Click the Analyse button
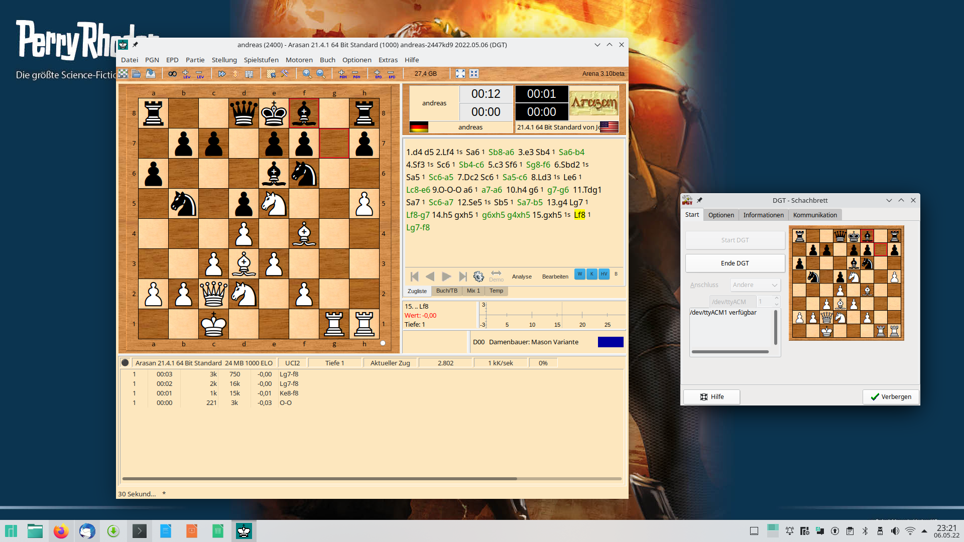The width and height of the screenshot is (964, 542). pyautogui.click(x=522, y=277)
